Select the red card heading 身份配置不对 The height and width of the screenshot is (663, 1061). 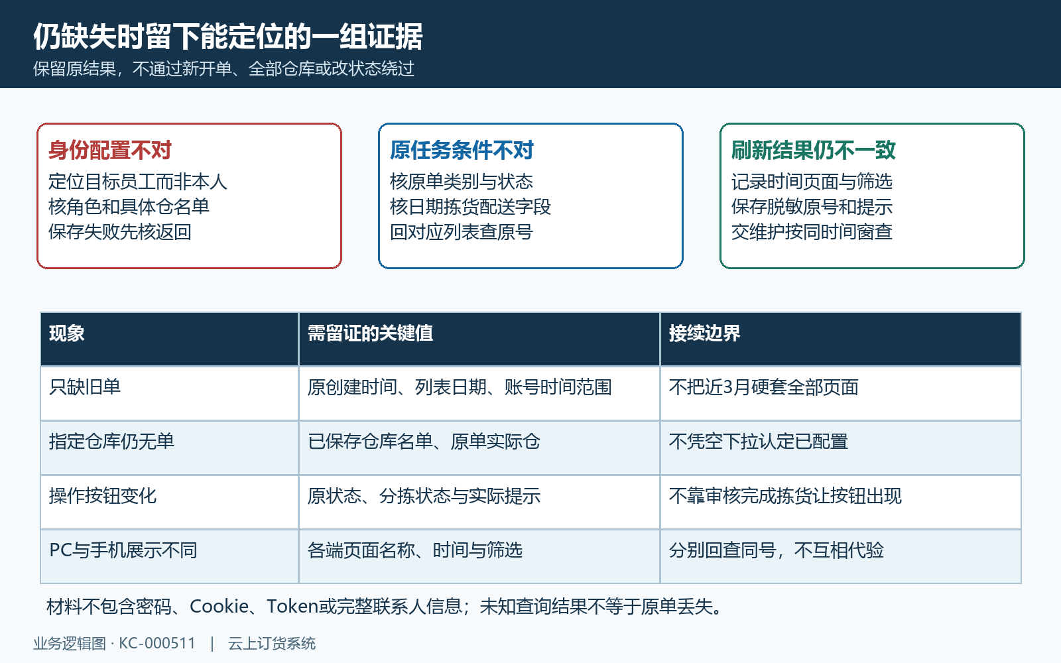click(x=110, y=151)
